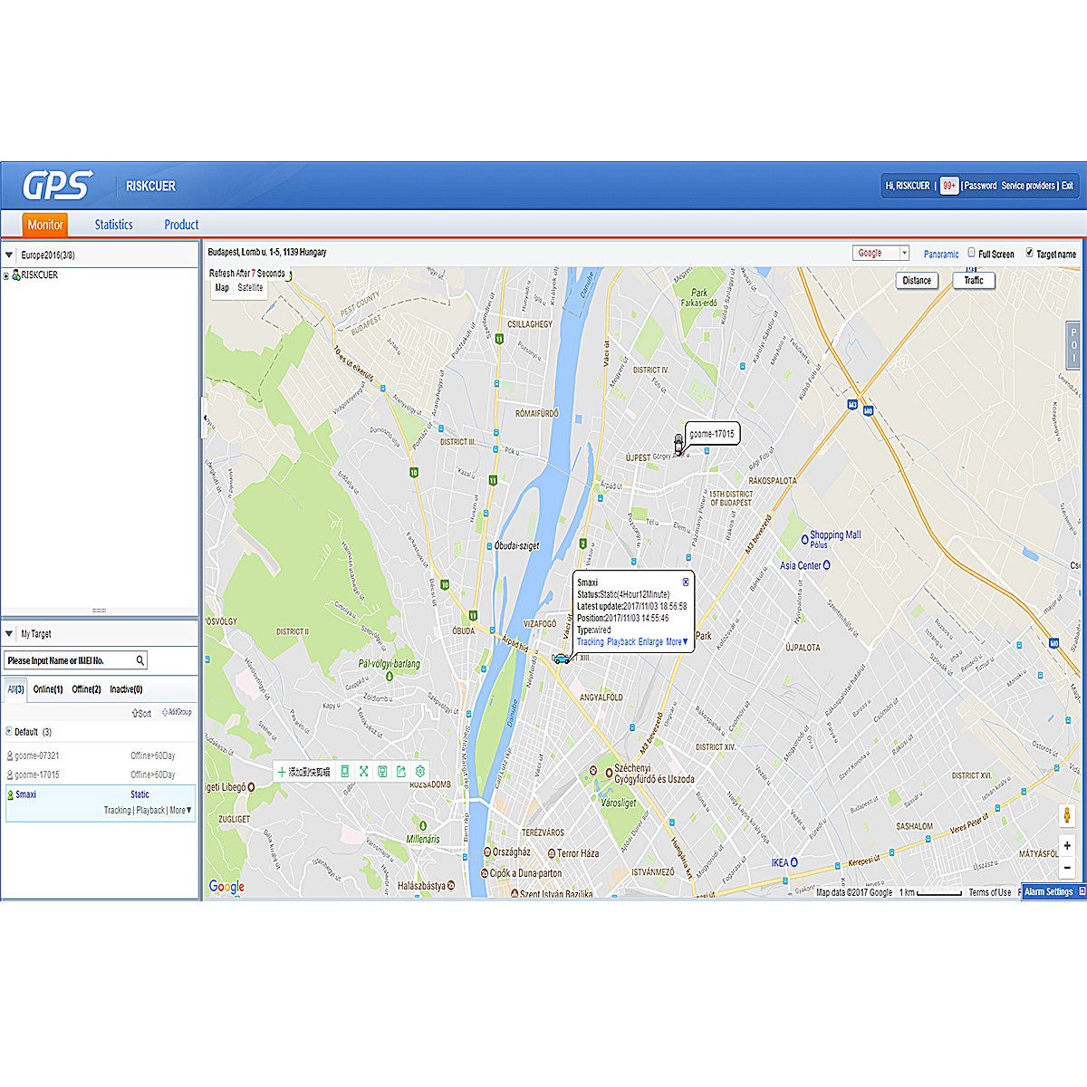The height and width of the screenshot is (1087, 1087).
Task: Close the Smaxi info popup
Action: click(x=686, y=582)
